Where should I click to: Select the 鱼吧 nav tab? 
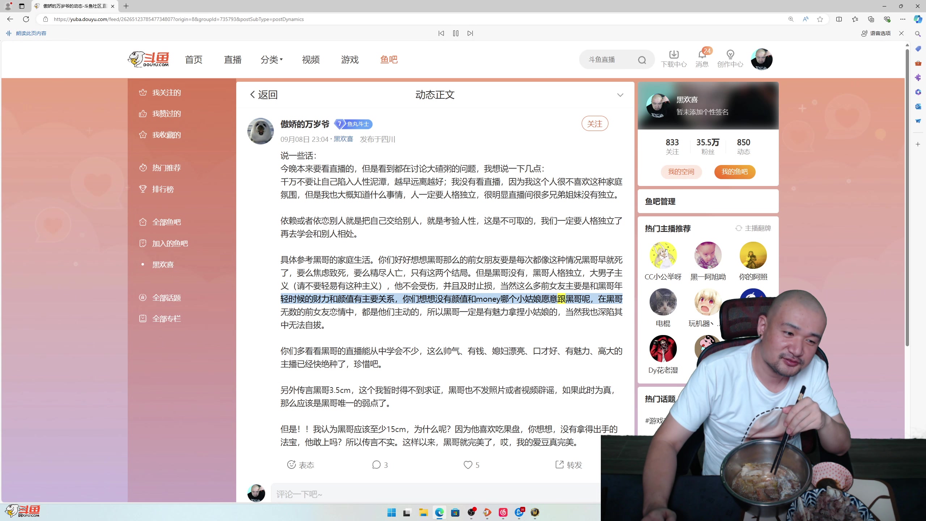point(389,59)
